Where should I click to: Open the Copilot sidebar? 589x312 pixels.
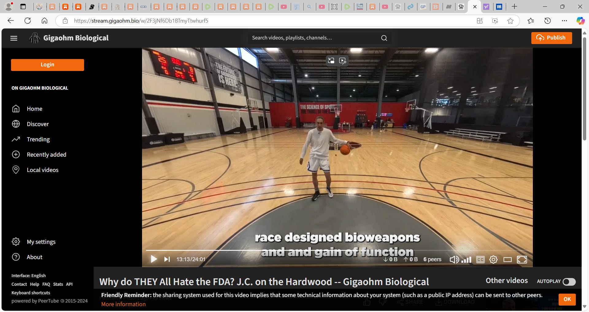[580, 21]
